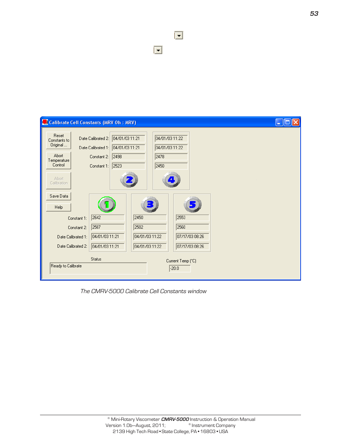Click the Current Temp field showing -20.0
Viewport: 341px width, 442px height.
point(180,268)
